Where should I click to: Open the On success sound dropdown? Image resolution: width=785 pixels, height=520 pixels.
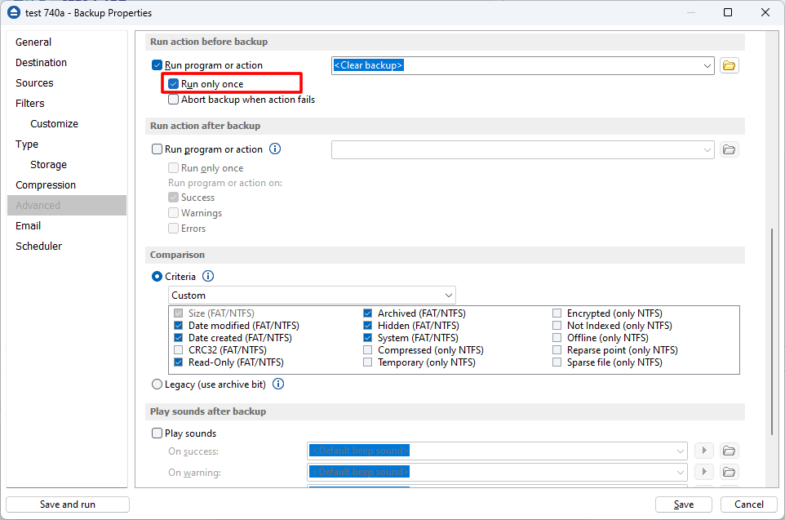(681, 451)
